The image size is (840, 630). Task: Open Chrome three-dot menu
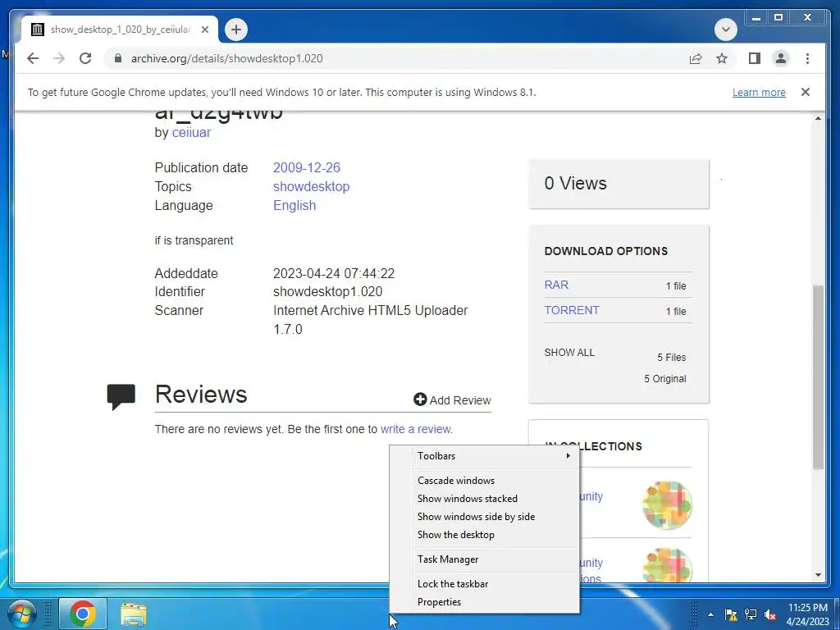(x=807, y=58)
